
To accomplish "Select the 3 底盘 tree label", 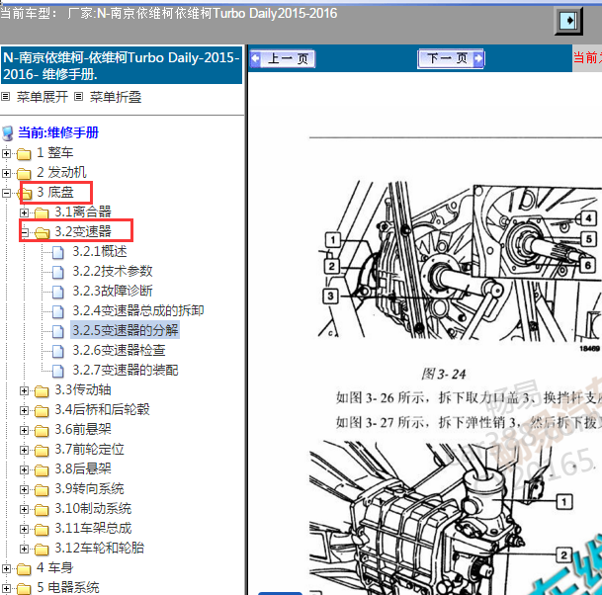I will click(x=55, y=192).
